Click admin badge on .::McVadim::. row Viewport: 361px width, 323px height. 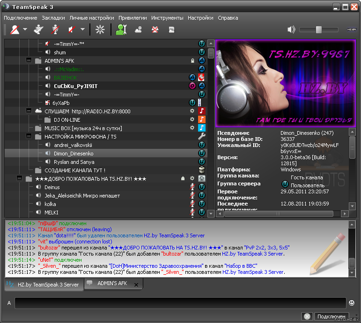click(202, 69)
